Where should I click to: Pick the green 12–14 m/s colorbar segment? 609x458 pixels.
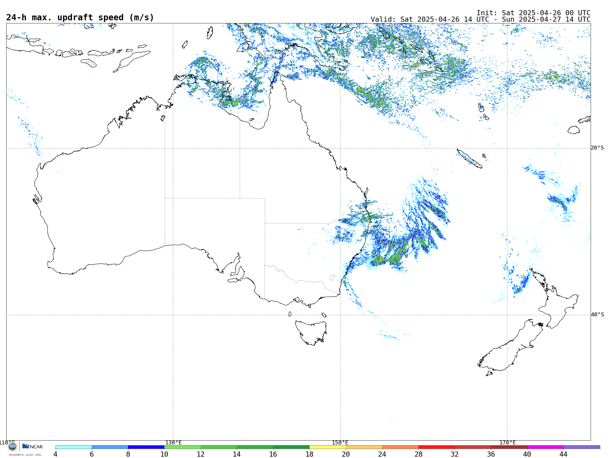tap(219, 447)
